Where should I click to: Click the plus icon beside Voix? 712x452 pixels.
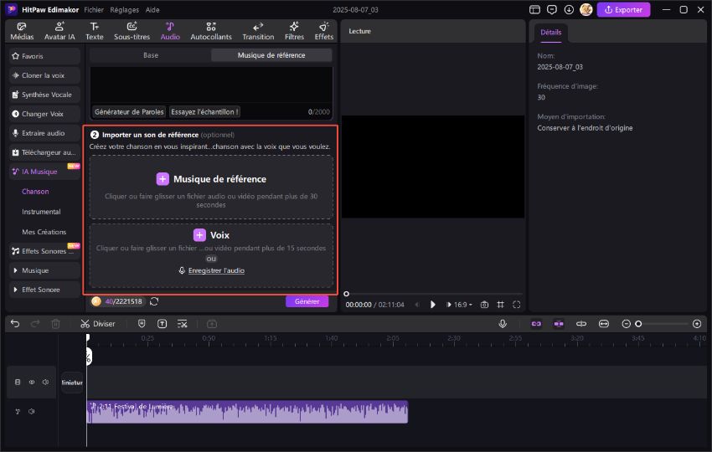[199, 235]
